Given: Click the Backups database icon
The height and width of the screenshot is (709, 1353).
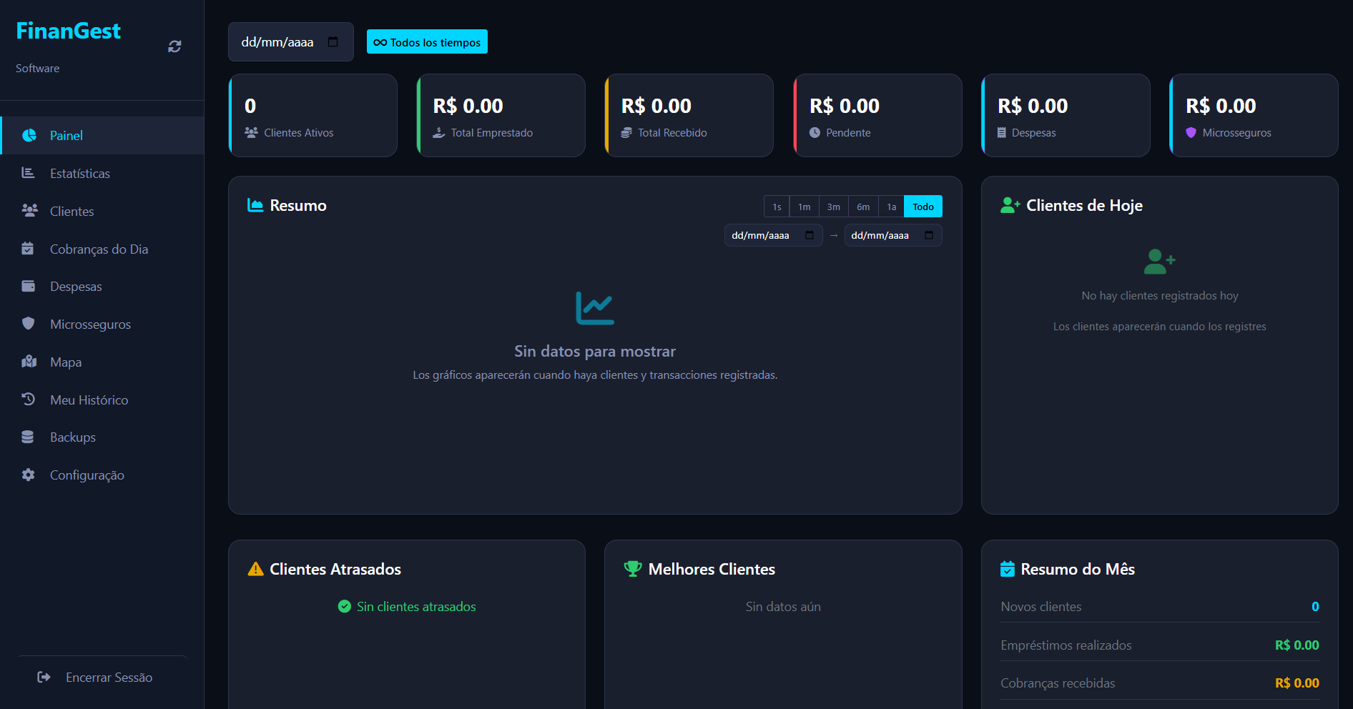Looking at the screenshot, I should coord(28,437).
